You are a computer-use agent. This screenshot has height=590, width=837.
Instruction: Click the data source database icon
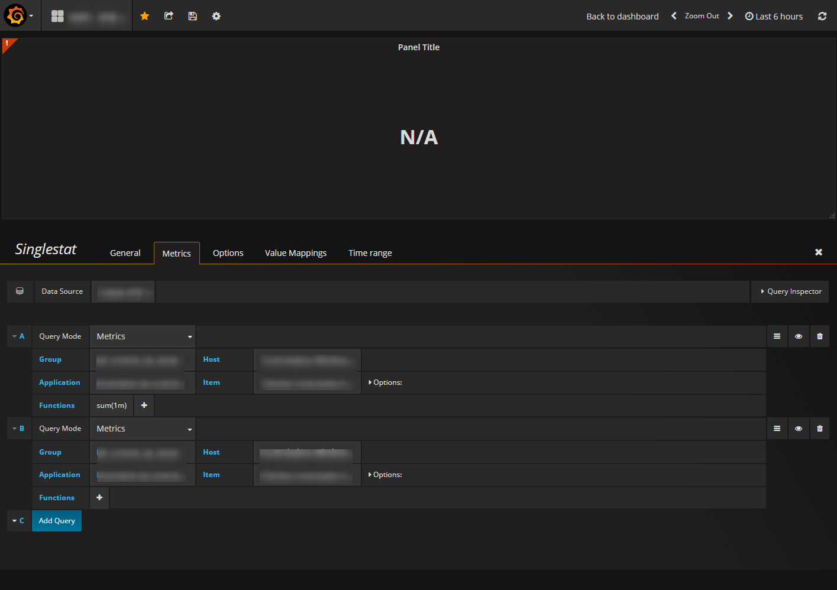pyautogui.click(x=20, y=291)
